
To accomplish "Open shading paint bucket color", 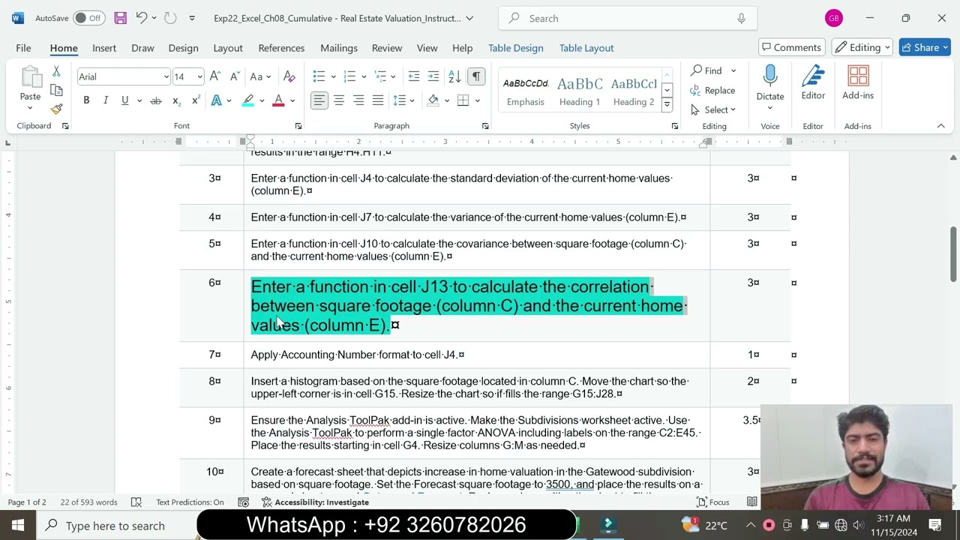I will [433, 100].
